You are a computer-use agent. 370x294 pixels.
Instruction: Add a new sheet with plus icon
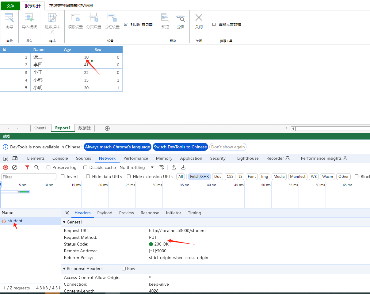[107, 128]
